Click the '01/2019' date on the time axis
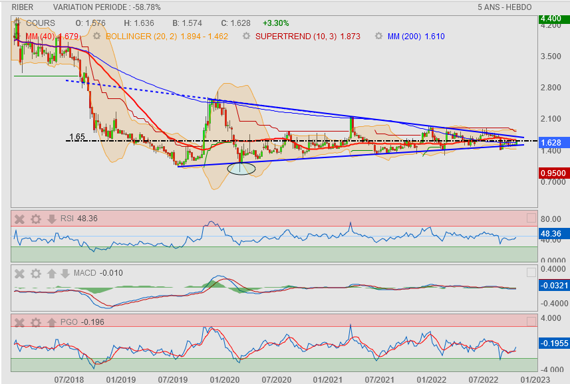Image resolution: width=570 pixels, height=384 pixels. (x=120, y=379)
